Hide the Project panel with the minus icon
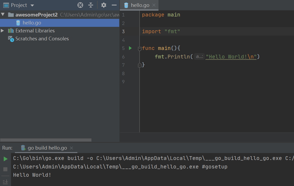Screen dimensions: 294x186 114,5
